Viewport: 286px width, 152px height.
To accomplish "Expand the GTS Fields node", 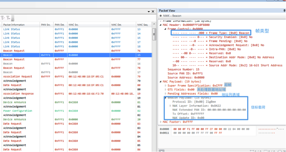I will pyautogui.click(x=166, y=89).
